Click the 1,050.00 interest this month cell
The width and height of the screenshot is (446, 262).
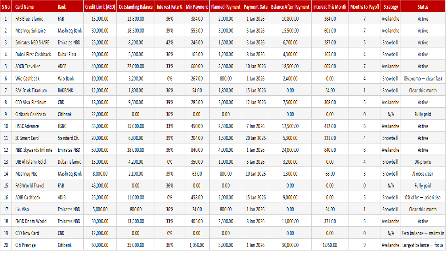point(330,245)
